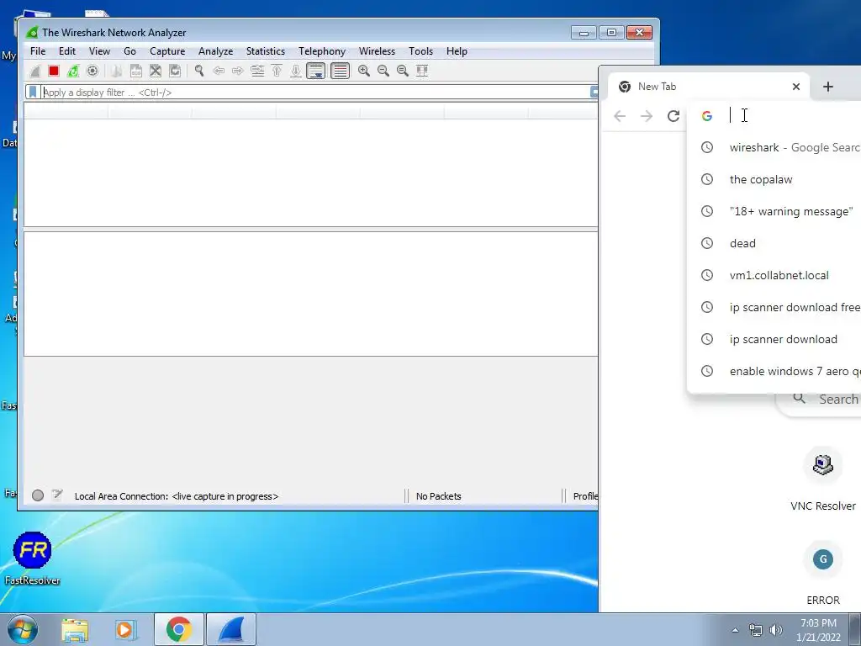
Task: Click the close capture file icon
Action: click(x=156, y=71)
